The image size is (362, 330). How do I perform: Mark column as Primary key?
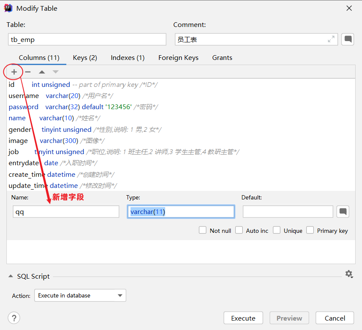310,230
